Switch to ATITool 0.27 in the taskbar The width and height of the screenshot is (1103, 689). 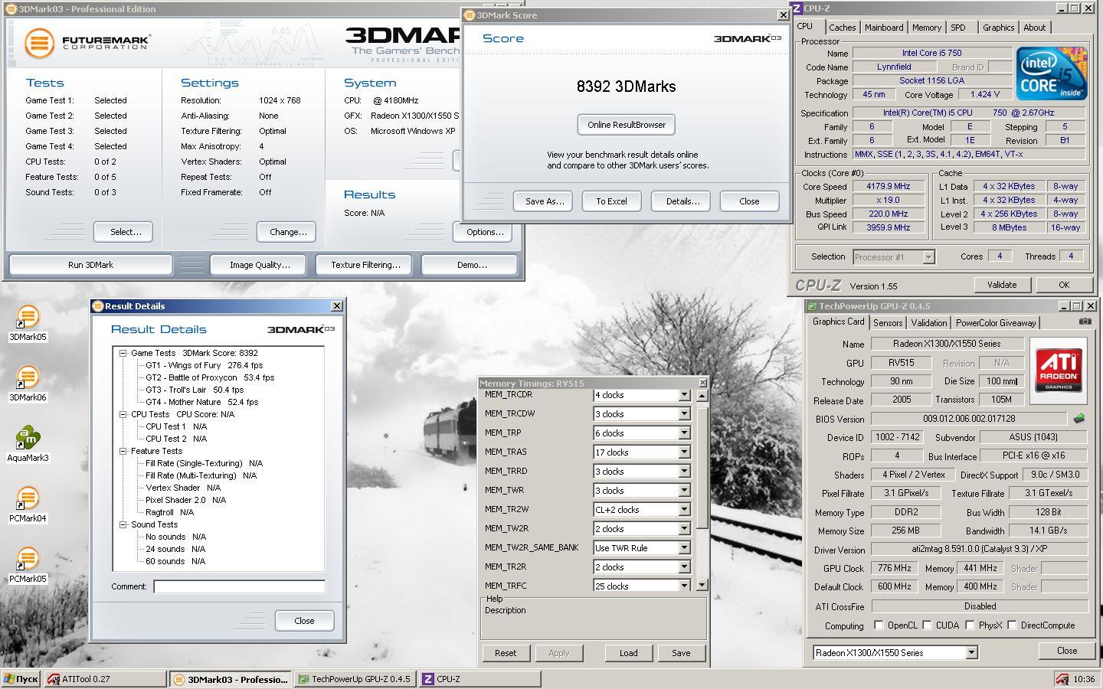[x=106, y=679]
